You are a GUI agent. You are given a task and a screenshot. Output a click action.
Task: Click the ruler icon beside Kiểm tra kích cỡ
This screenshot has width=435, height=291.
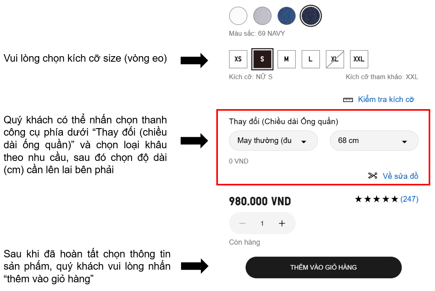coord(348,100)
